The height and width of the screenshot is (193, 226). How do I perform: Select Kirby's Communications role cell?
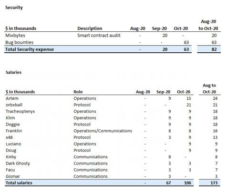tap(91, 157)
